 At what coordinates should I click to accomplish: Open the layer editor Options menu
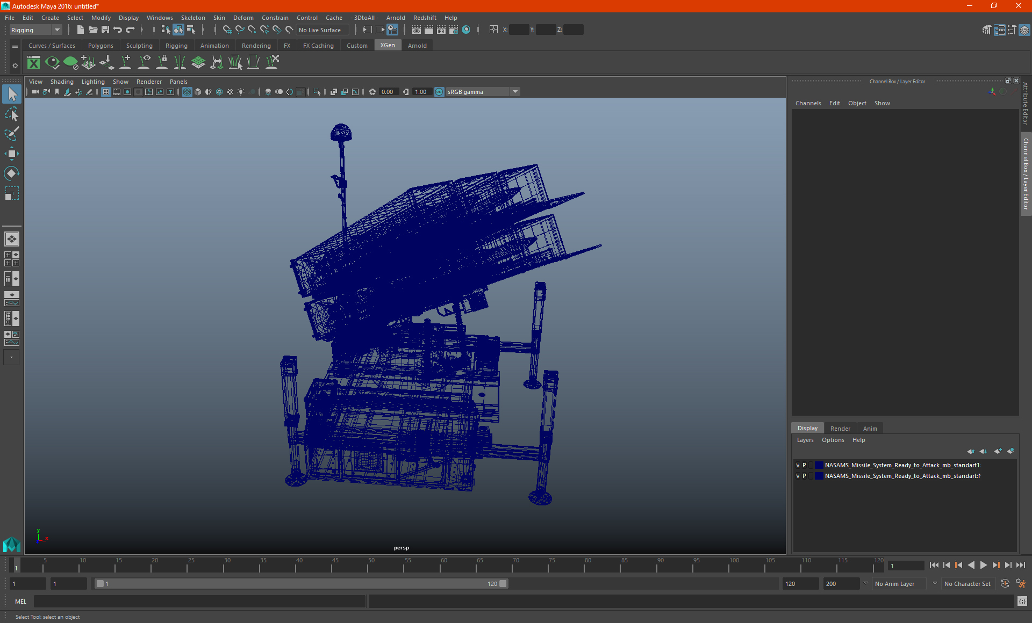tap(833, 440)
